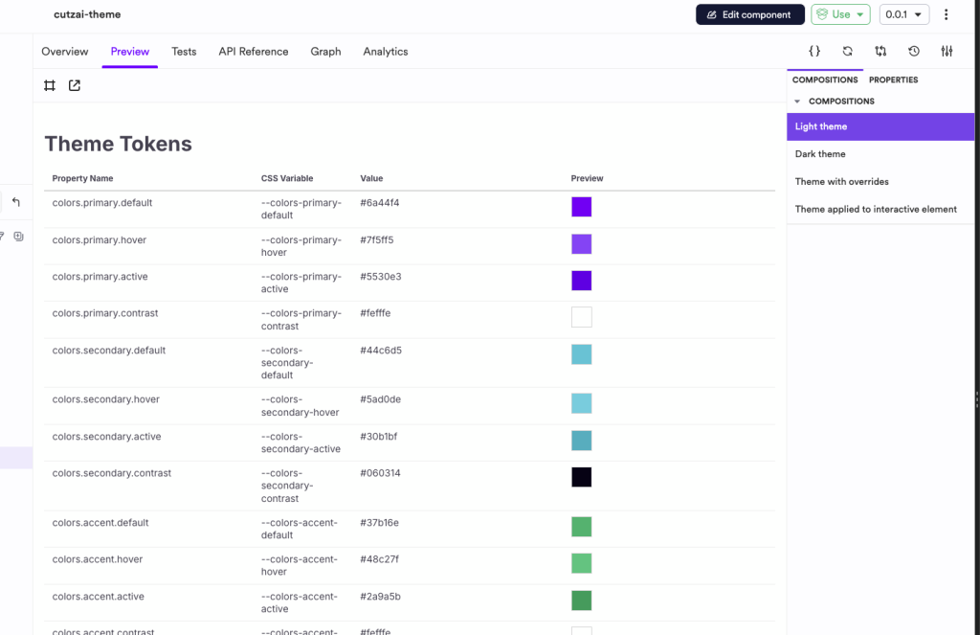Click the circular refresh arrows icon

(x=847, y=52)
